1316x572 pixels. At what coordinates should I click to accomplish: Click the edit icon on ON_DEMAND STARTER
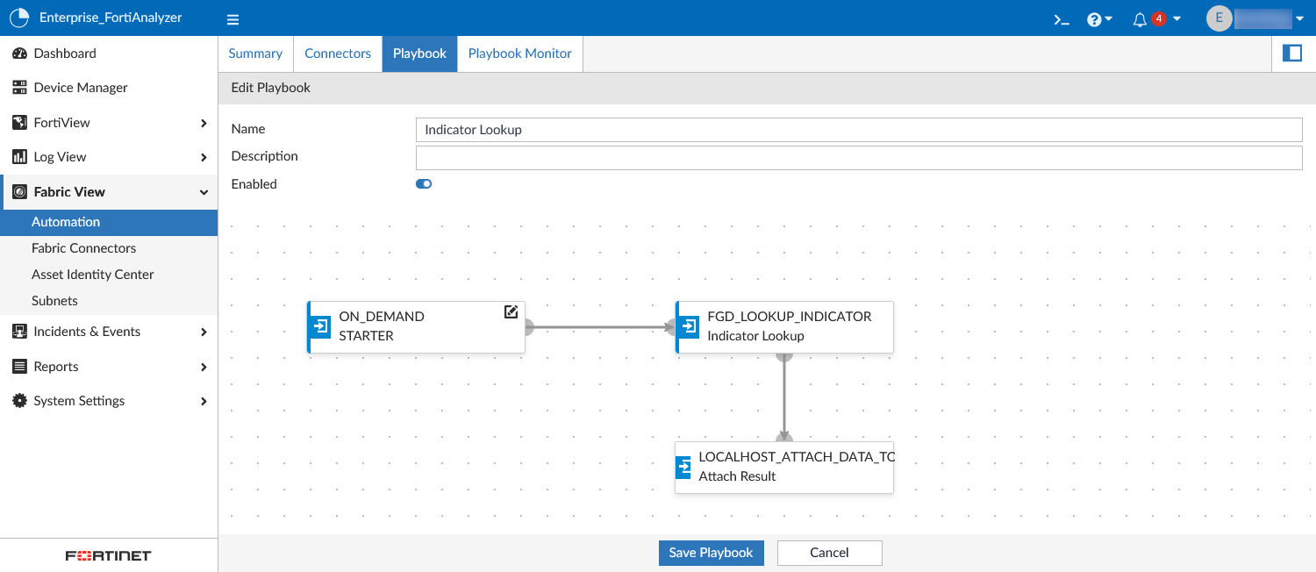click(511, 311)
